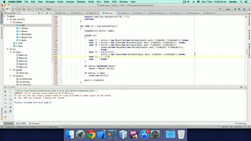Click the "Process finished with exit code 0" line
The width and height of the screenshot is (251, 141).
33,103
